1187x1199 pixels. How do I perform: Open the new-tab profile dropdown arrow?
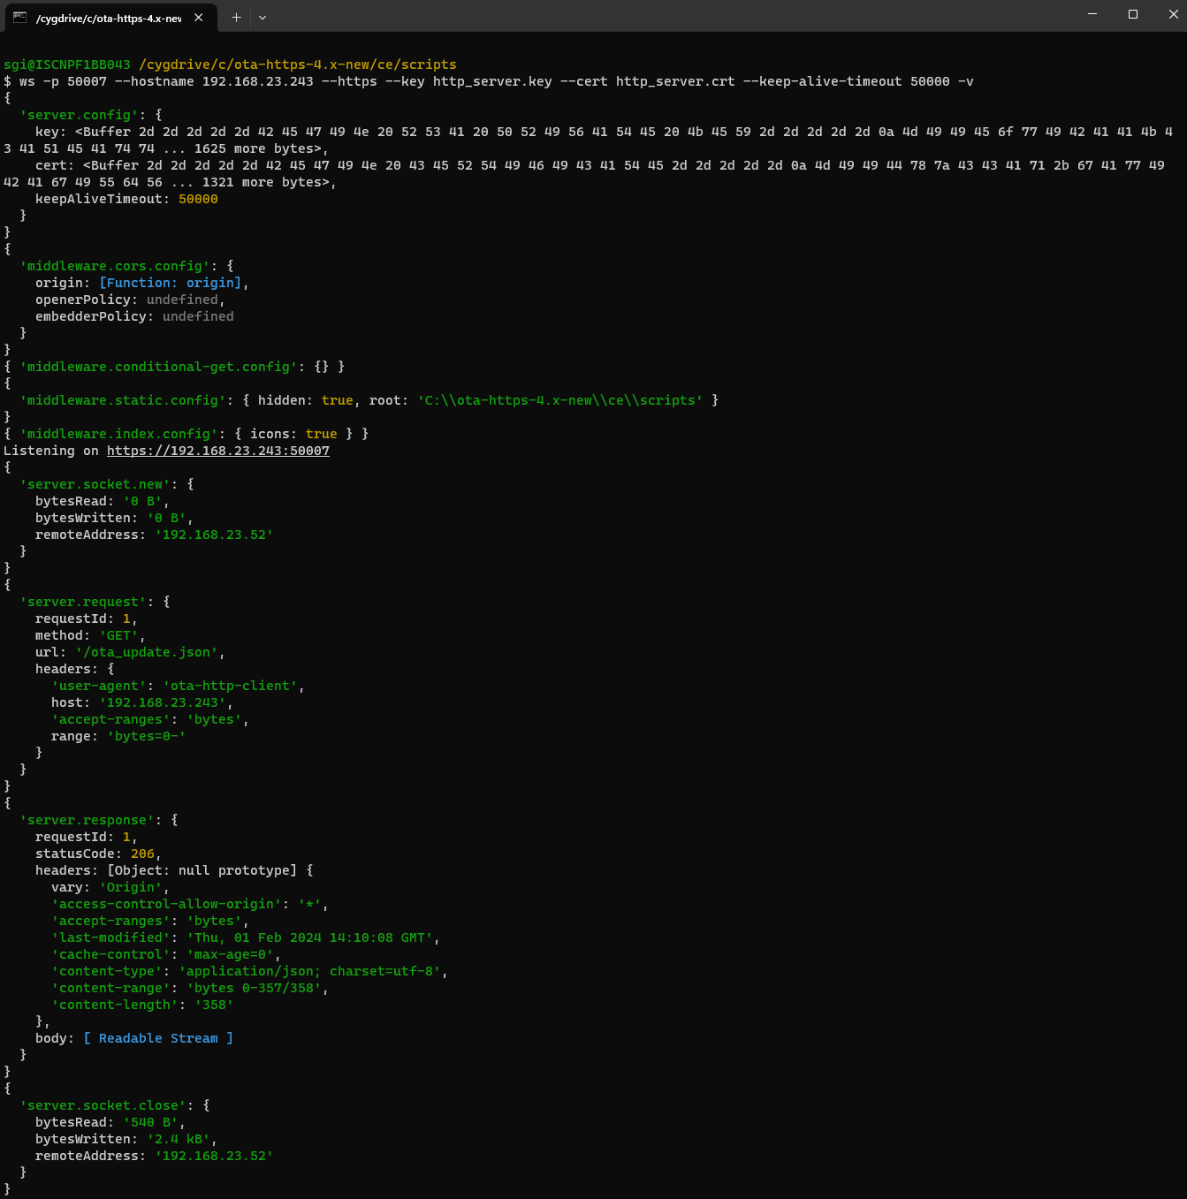[263, 17]
